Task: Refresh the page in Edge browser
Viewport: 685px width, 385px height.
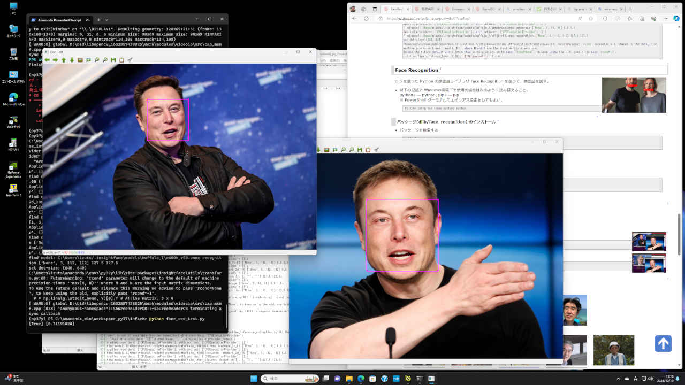Action: [367, 18]
